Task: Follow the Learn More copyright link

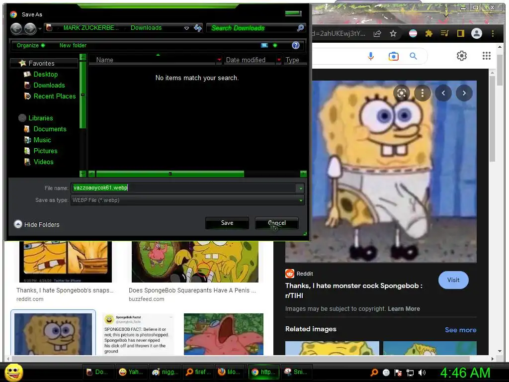Action: point(404,309)
